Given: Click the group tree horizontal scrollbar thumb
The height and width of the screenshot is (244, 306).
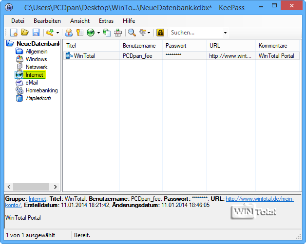Looking at the screenshot, I should tap(31, 187).
